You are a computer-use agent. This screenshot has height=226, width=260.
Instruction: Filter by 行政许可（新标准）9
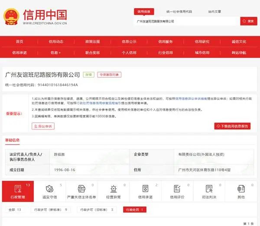51,210
